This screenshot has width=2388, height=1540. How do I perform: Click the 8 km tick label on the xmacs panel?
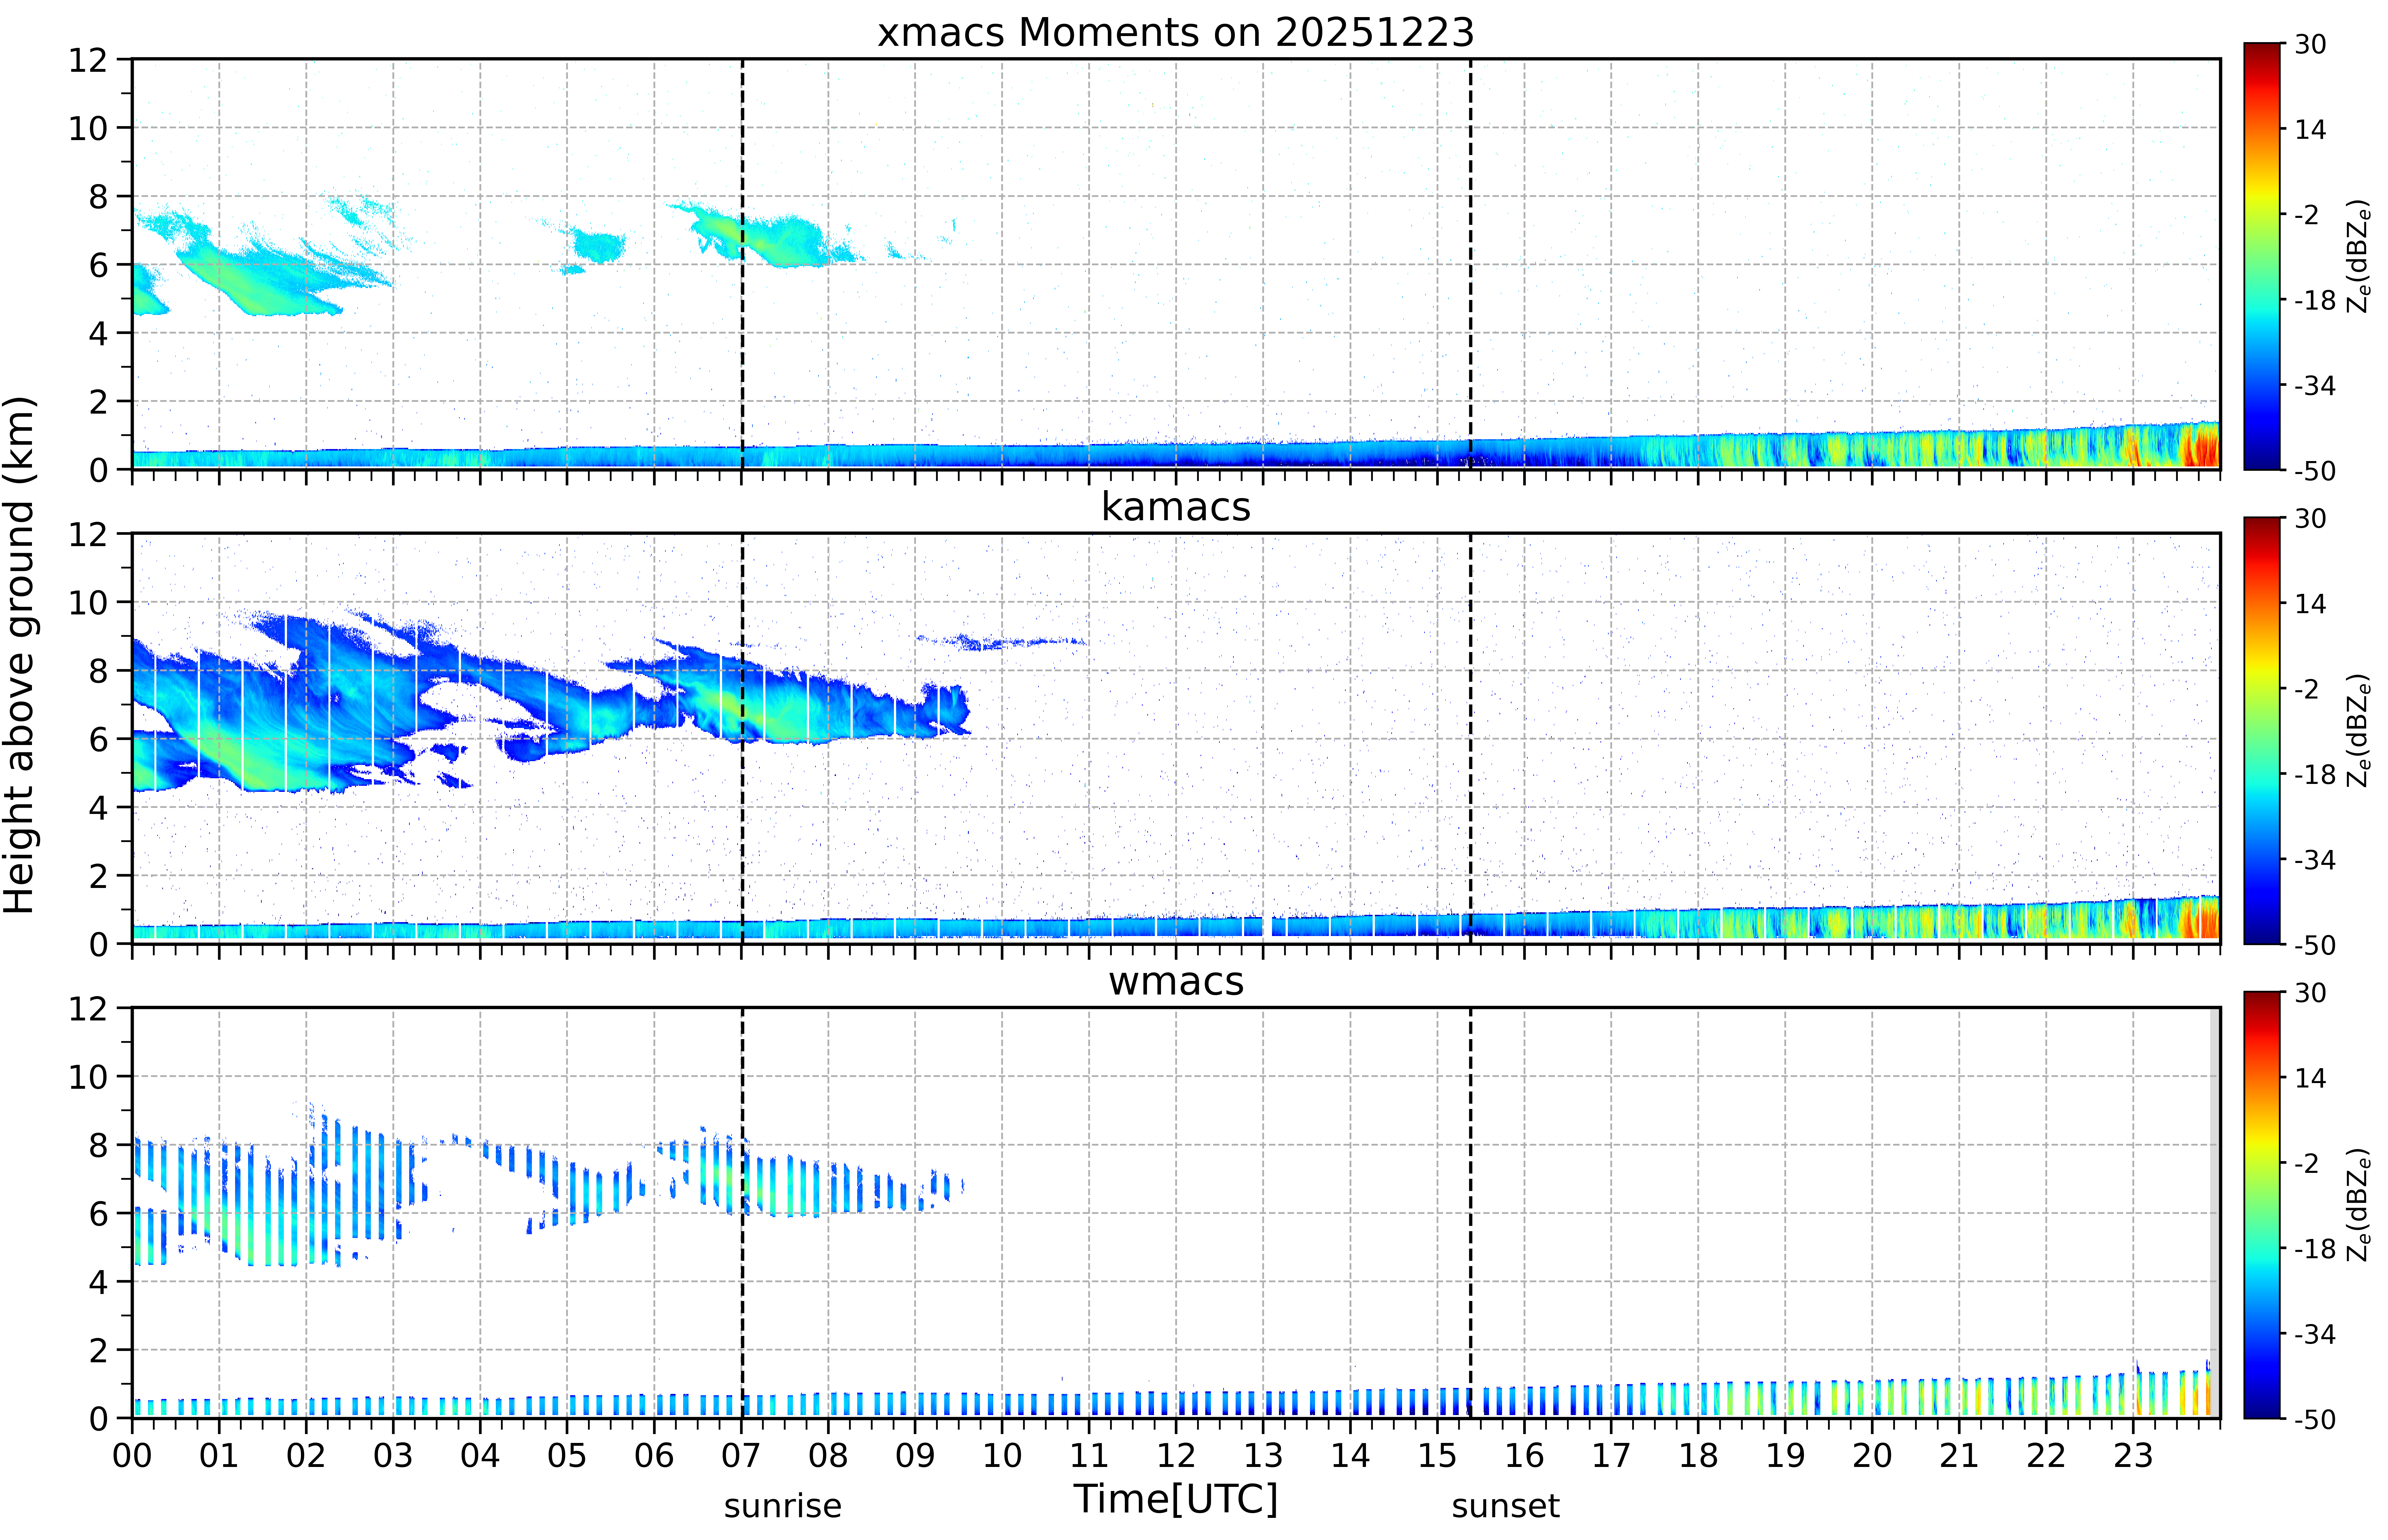tap(98, 197)
